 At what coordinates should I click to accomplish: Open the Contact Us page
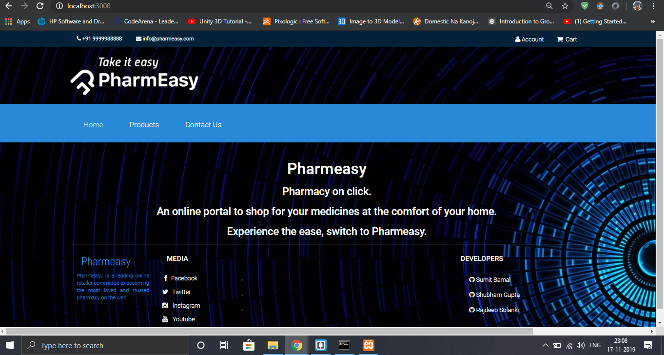point(203,125)
